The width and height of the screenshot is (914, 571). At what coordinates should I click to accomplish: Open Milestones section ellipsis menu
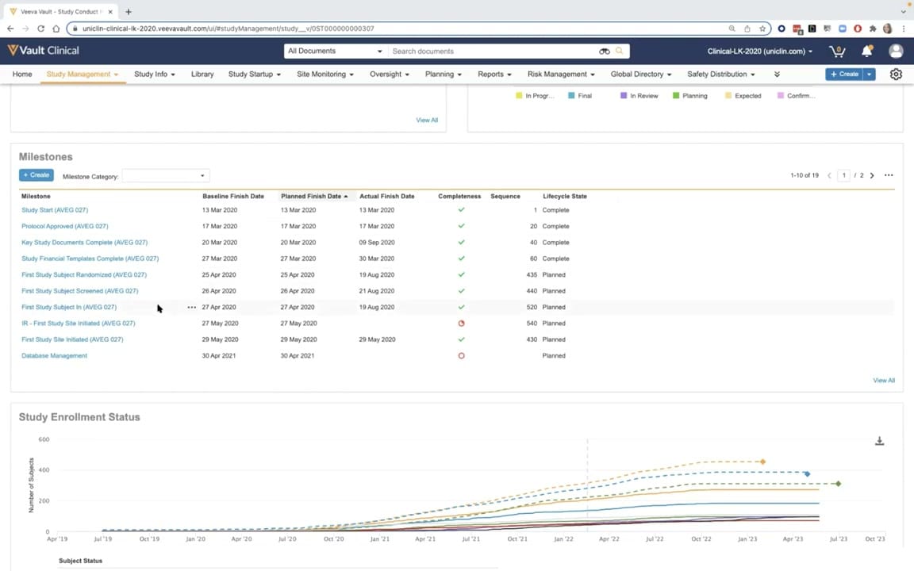pos(889,175)
